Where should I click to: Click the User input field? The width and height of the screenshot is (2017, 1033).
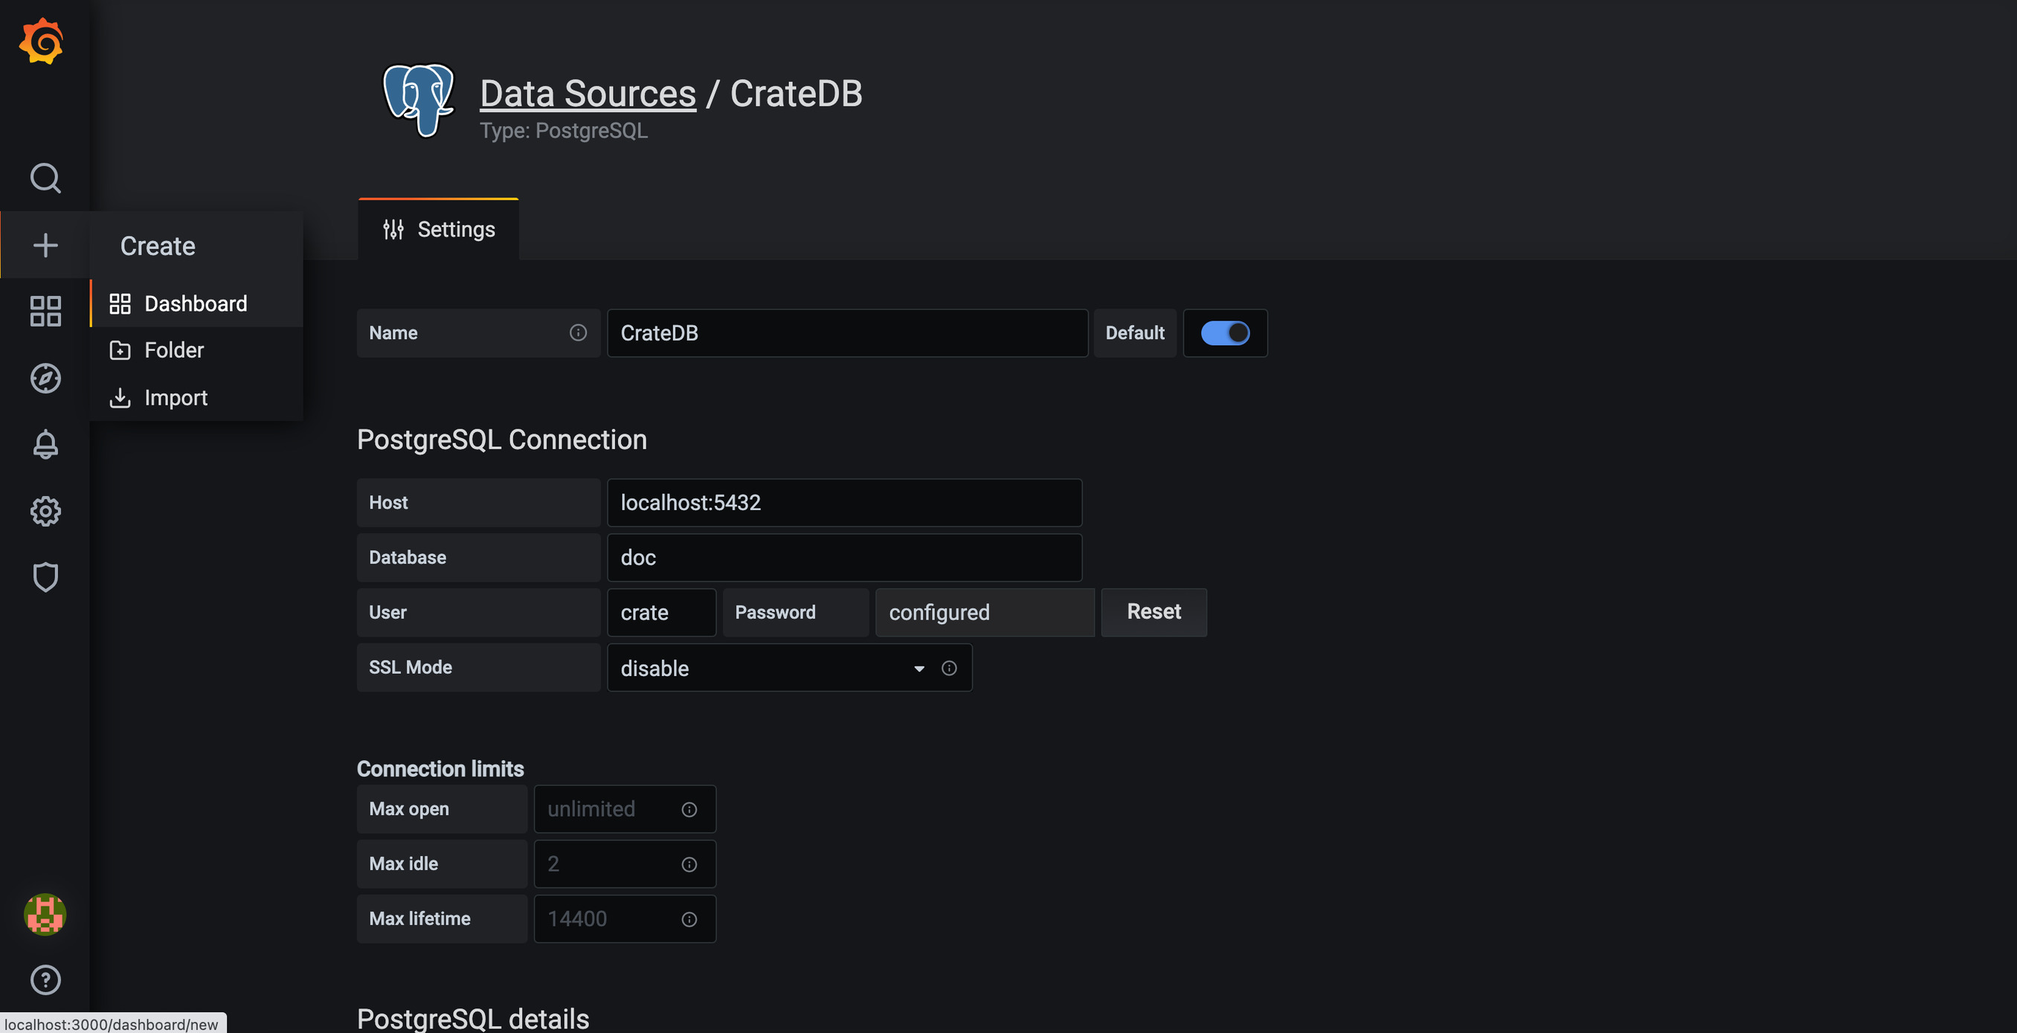coord(662,613)
